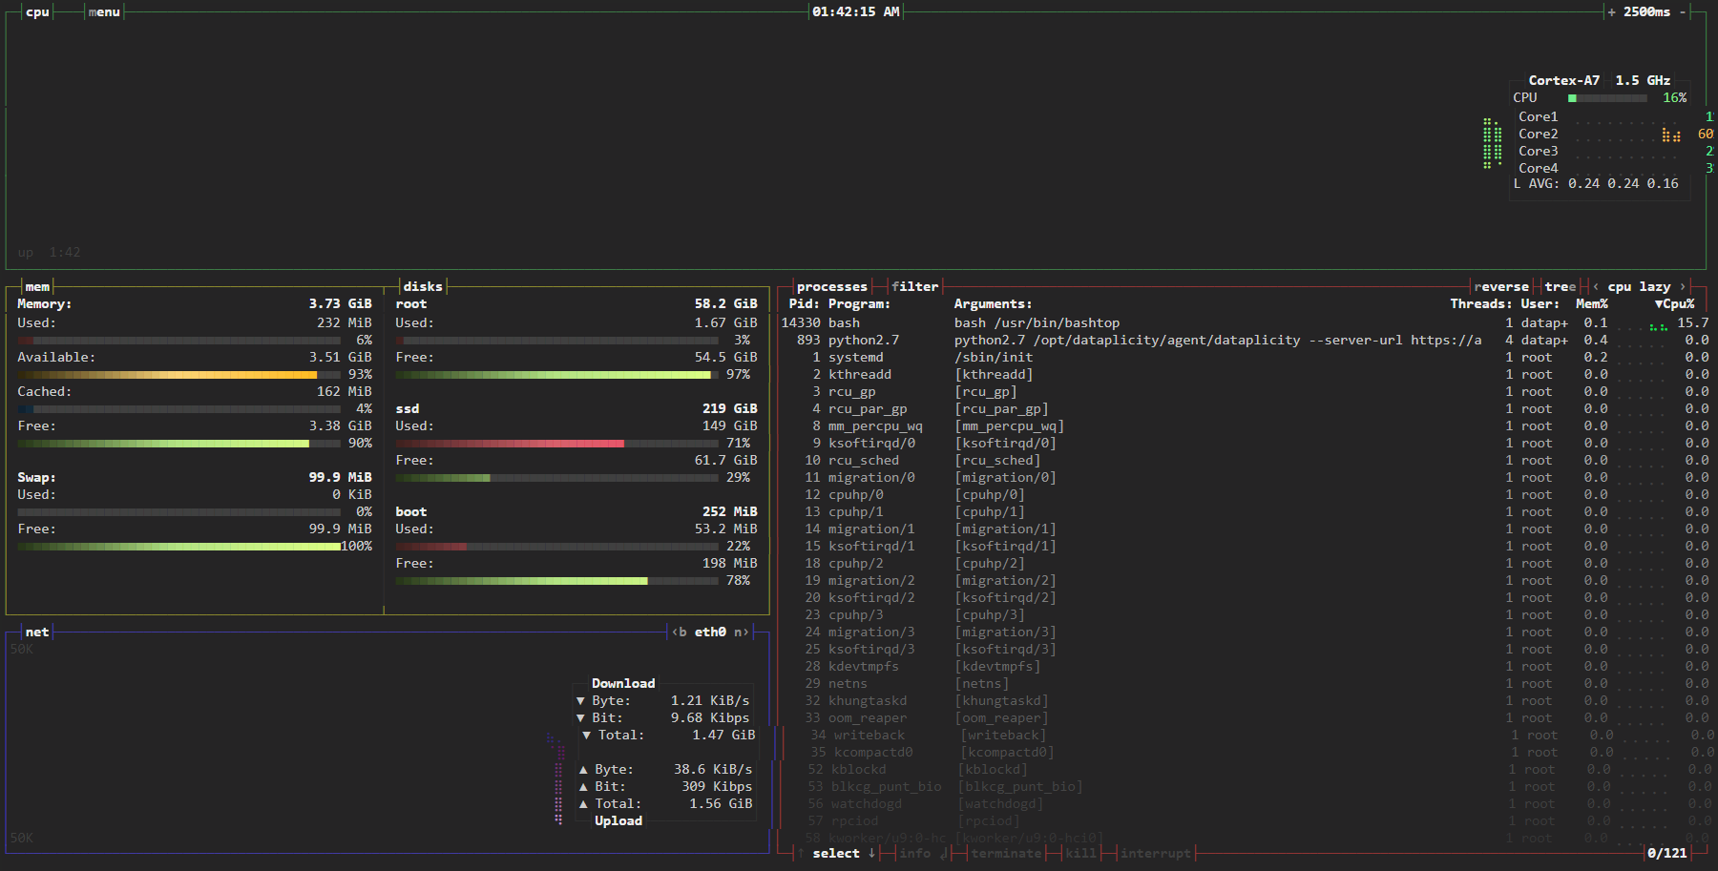Click the Pid: column header
The image size is (1718, 871).
pos(805,304)
